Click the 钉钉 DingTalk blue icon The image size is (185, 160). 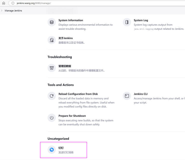[52, 150]
